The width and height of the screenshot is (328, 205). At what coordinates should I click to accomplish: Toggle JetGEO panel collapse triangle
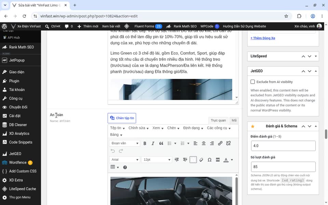pos(316,71)
